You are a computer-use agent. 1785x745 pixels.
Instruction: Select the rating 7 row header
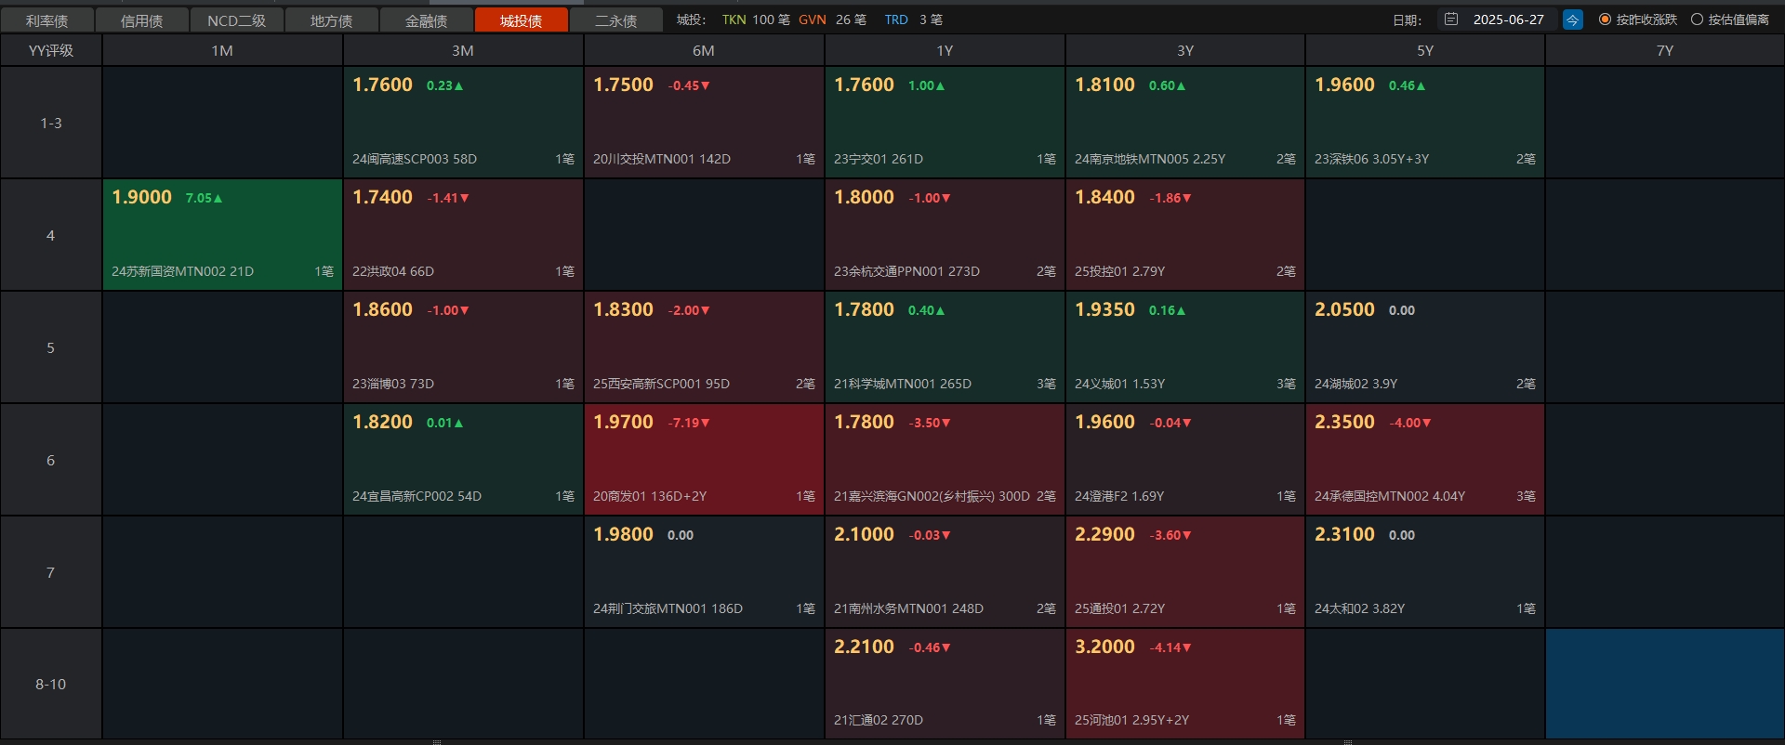coord(51,572)
